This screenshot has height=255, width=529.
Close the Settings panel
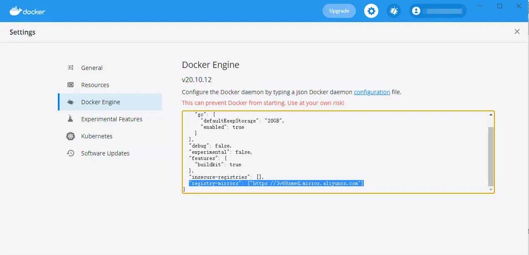point(517,31)
